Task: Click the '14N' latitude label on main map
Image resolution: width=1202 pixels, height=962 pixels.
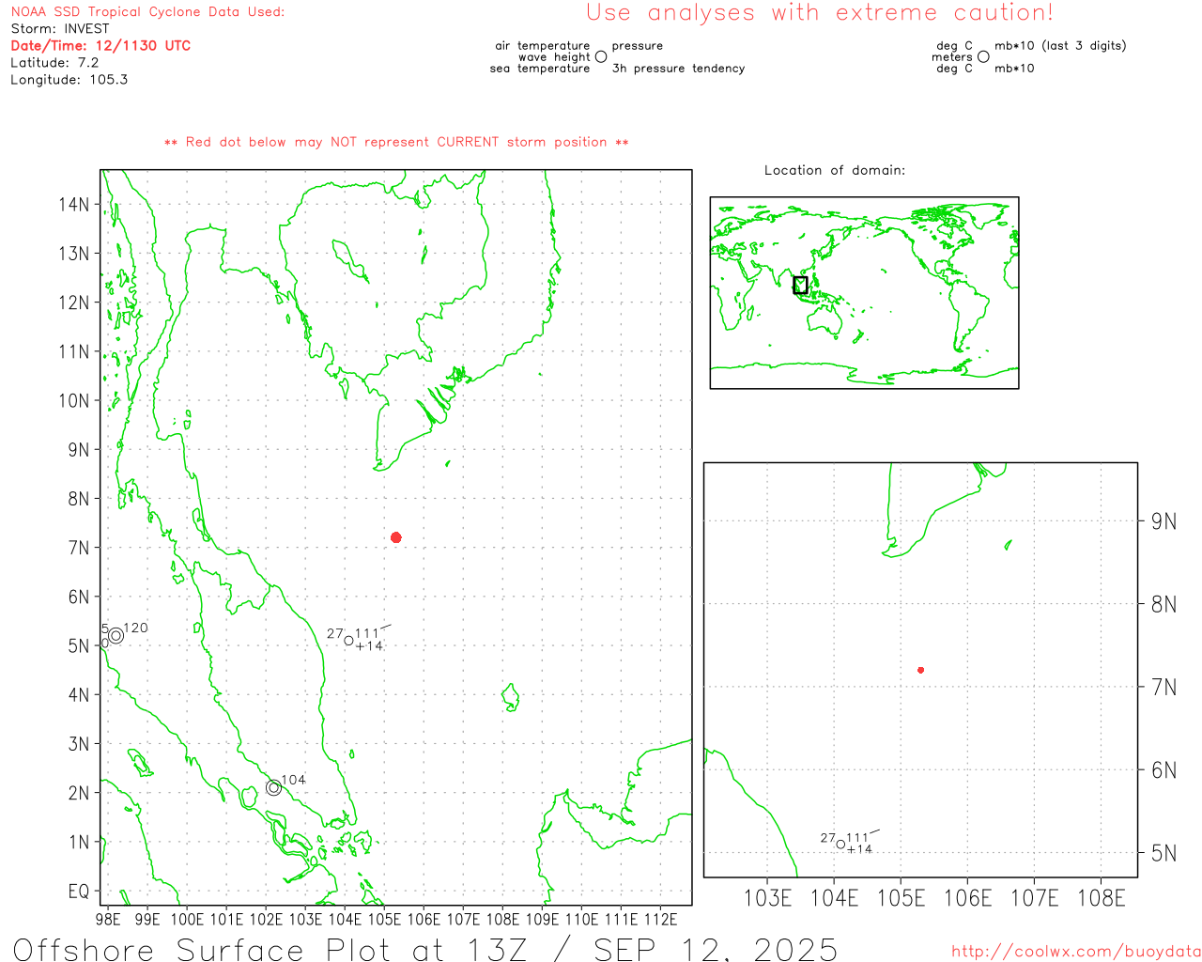Action: click(74, 204)
